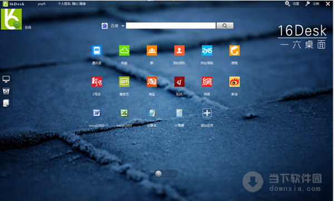This screenshot has height=201, width=334.
Task: Click the large green 16 avatar picture
Action: click(11, 19)
